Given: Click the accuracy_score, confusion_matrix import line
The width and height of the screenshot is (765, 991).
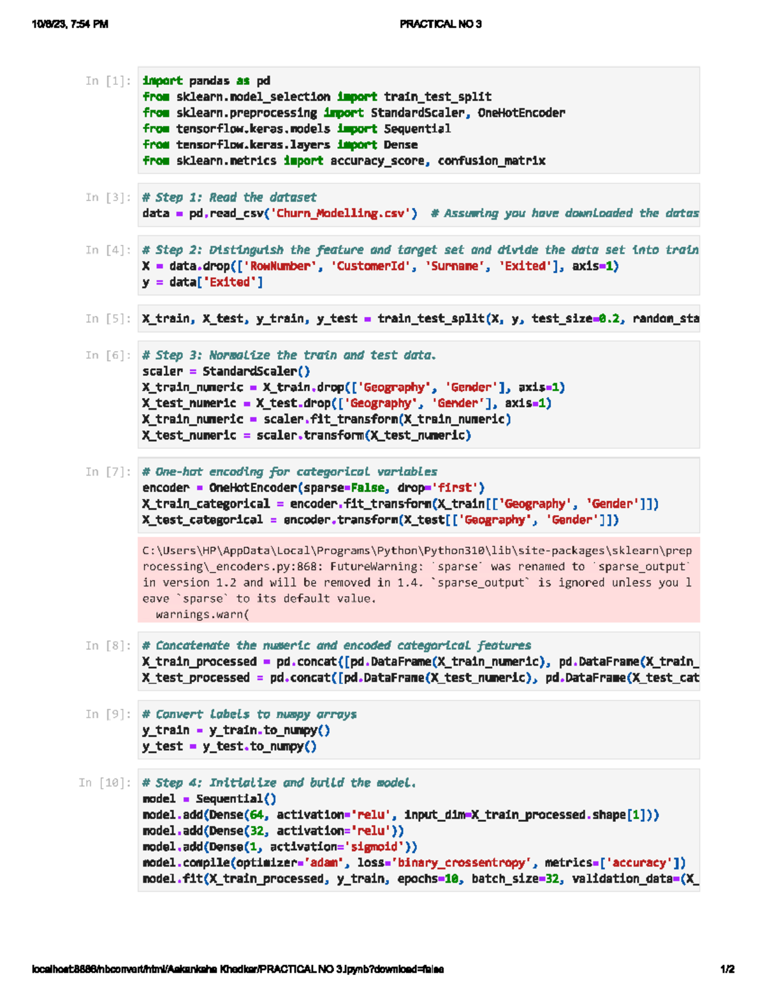Looking at the screenshot, I should 344,161.
